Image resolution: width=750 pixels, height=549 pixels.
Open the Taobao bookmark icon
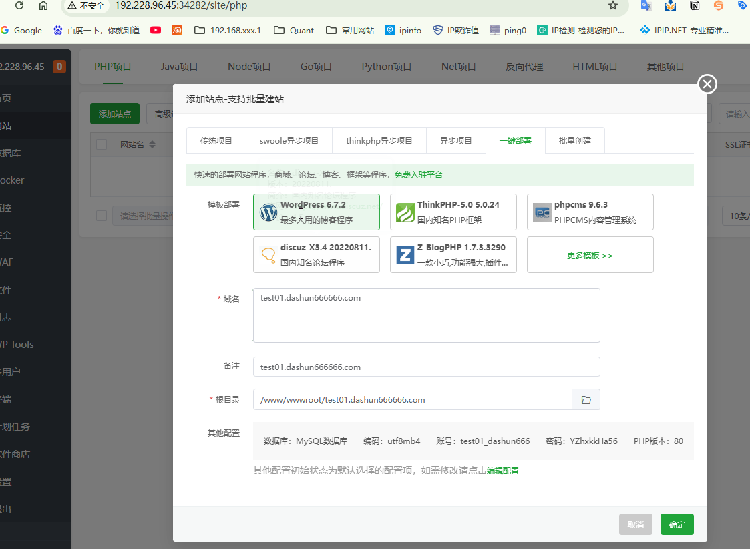tap(177, 30)
